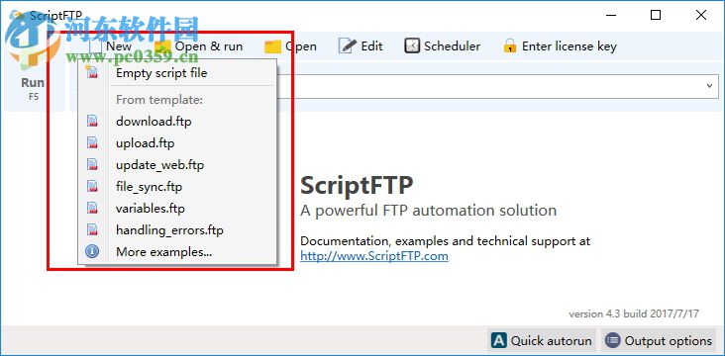Run the script with Run F5
The height and width of the screenshot is (356, 725).
pos(34,88)
